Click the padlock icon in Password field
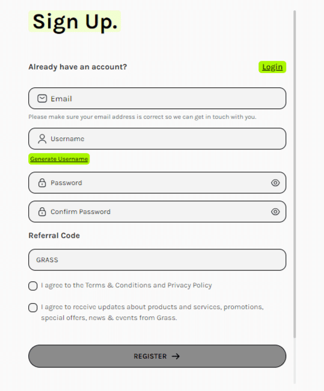324x391 pixels. [x=42, y=183]
